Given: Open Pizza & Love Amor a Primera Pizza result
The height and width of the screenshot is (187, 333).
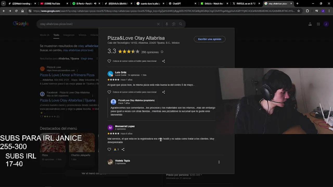Looking at the screenshot, I should (67, 75).
